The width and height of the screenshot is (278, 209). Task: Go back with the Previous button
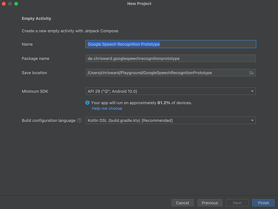point(210,203)
